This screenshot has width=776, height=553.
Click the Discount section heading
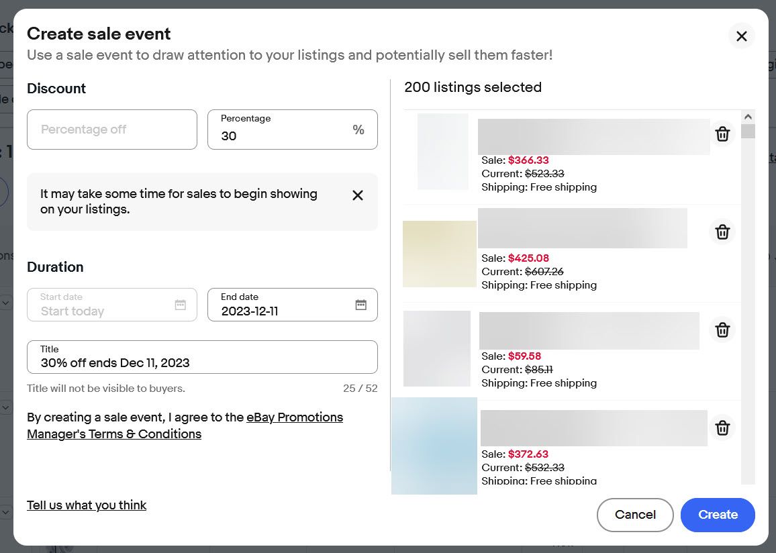click(56, 89)
